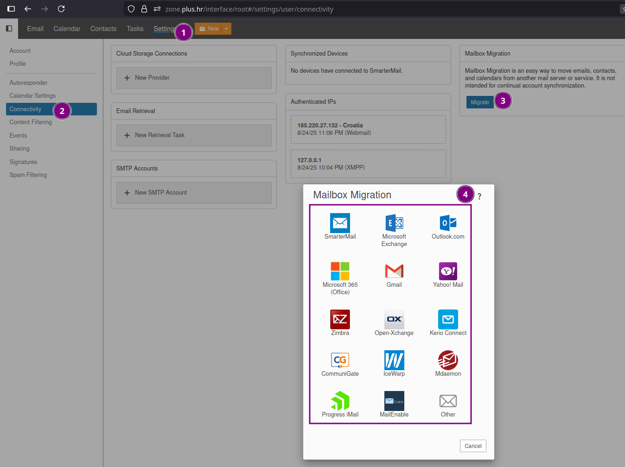This screenshot has width=625, height=467.
Task: Choose the Open-Xchange icon
Action: coord(394,319)
